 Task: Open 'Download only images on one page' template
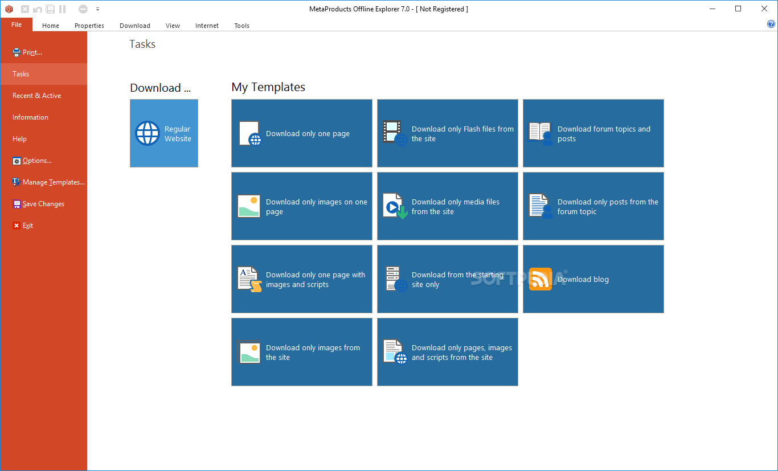(302, 206)
